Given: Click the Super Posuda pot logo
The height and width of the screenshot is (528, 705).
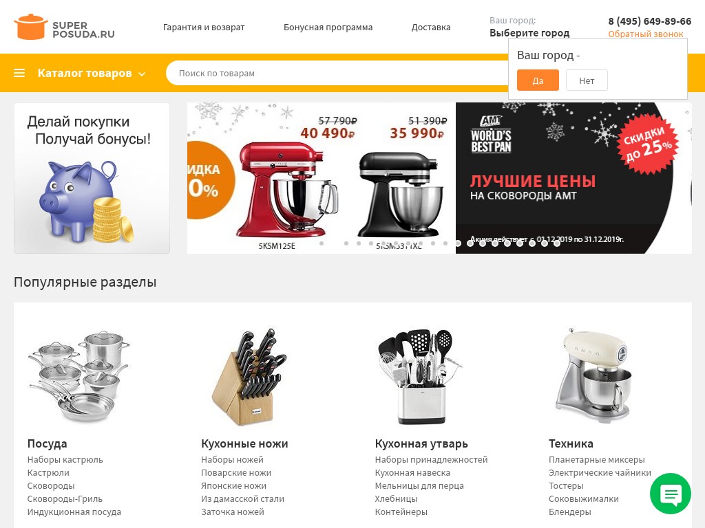Looking at the screenshot, I should (30, 27).
